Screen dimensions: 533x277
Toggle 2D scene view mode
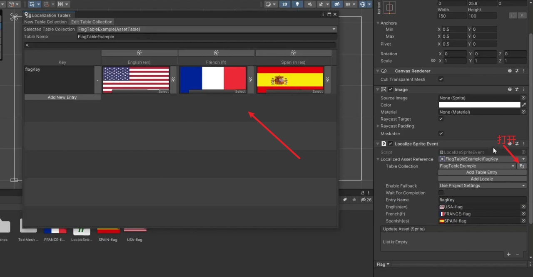[x=284, y=4]
